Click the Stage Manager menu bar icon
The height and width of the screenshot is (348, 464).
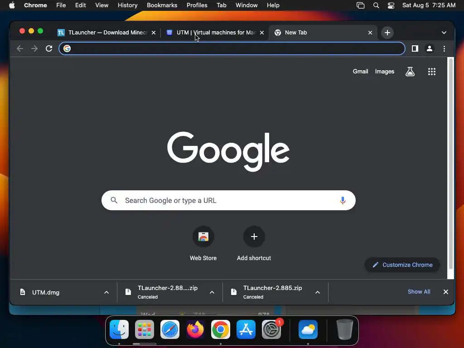(x=360, y=5)
